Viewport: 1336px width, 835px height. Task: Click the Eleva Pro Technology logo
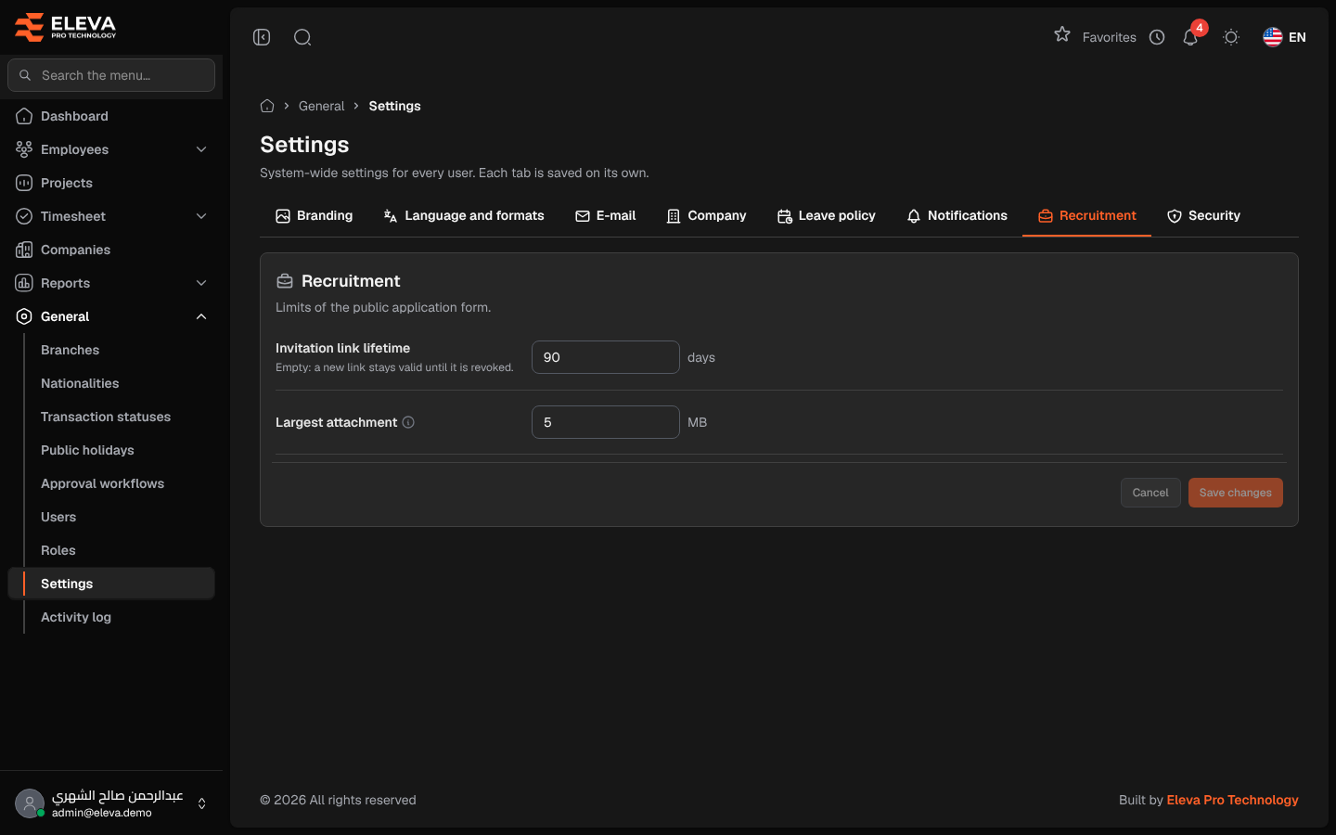point(66,27)
